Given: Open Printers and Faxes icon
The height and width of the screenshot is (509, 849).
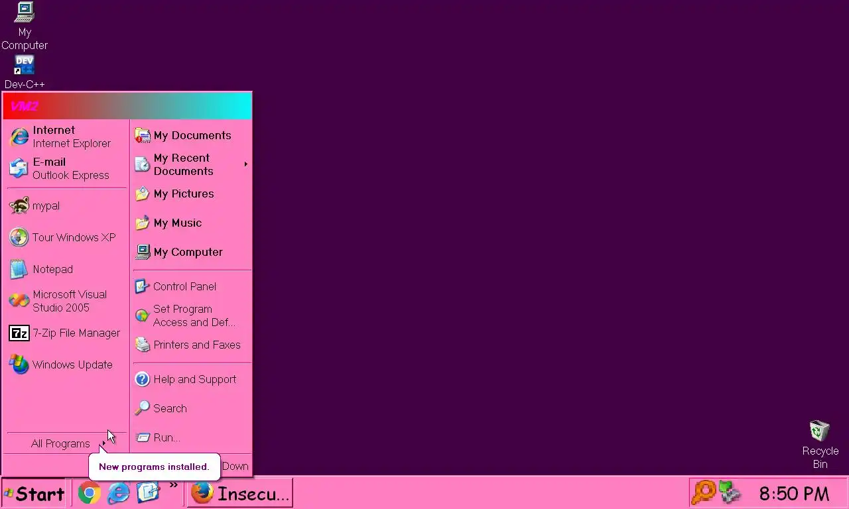Looking at the screenshot, I should [x=143, y=345].
